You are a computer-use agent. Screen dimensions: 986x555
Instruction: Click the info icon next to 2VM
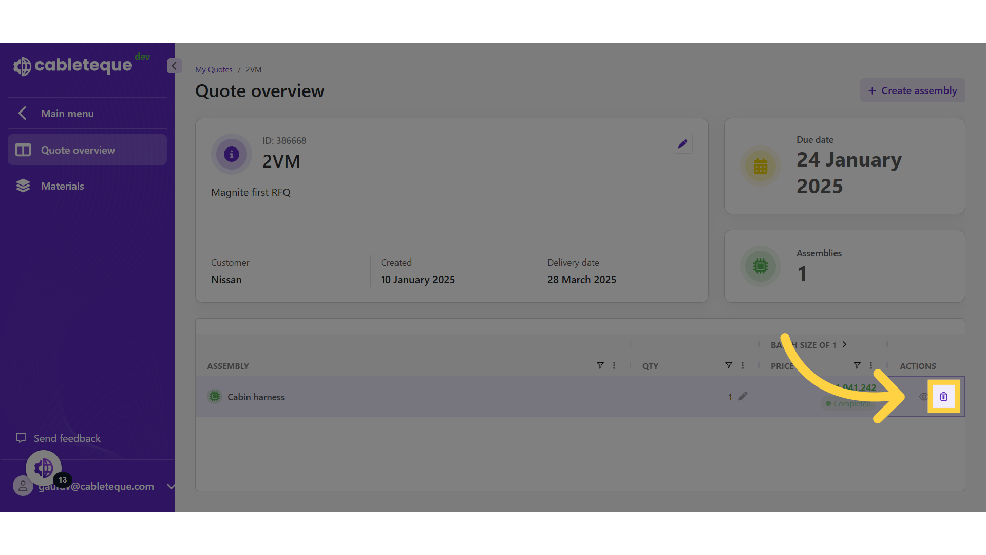pyautogui.click(x=232, y=154)
